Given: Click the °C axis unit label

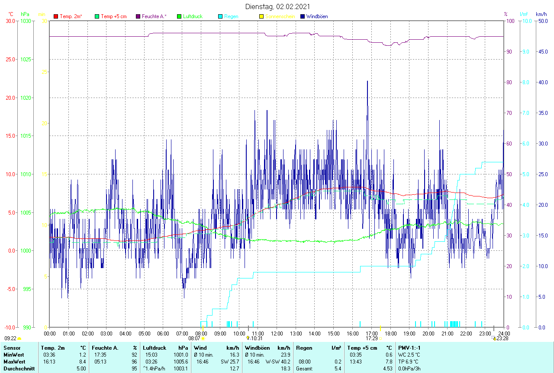Looking at the screenshot, I should click(11, 14).
